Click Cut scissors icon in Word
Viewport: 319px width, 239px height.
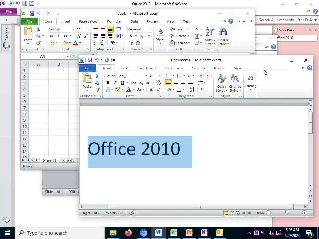[97, 76]
